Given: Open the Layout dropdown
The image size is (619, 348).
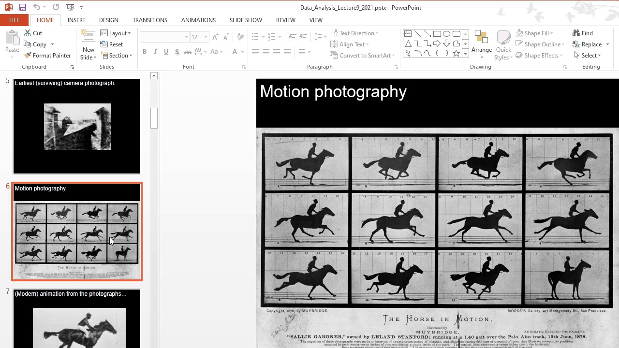Looking at the screenshot, I should 116,33.
